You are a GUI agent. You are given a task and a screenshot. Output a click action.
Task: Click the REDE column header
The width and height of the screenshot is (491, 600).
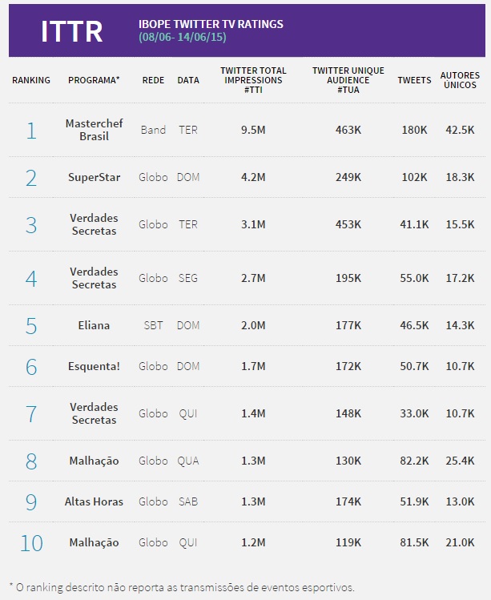pyautogui.click(x=153, y=80)
